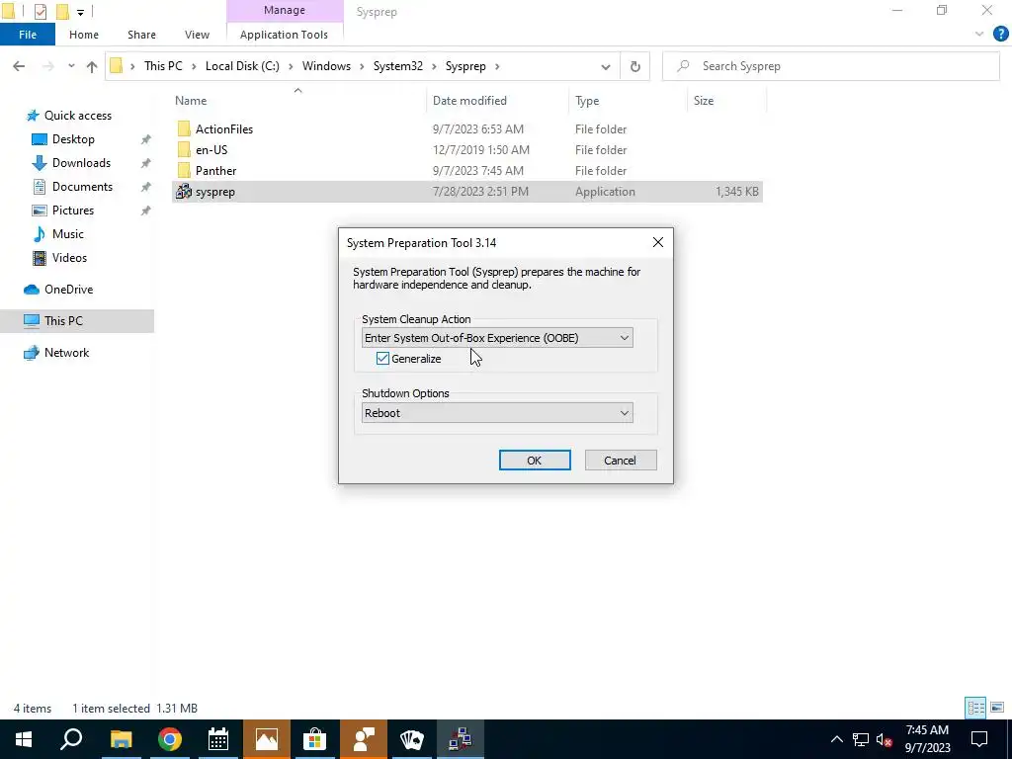Open Desktop in navigation pane

tap(73, 139)
